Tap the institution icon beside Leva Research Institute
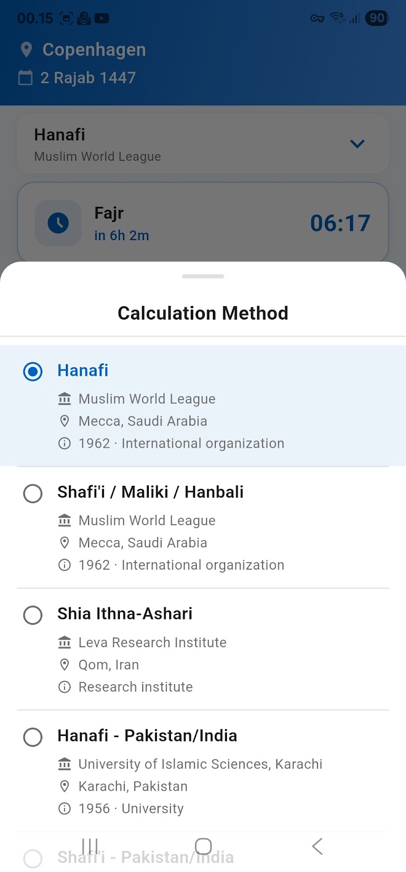This screenshot has height=872, width=406. click(x=64, y=642)
